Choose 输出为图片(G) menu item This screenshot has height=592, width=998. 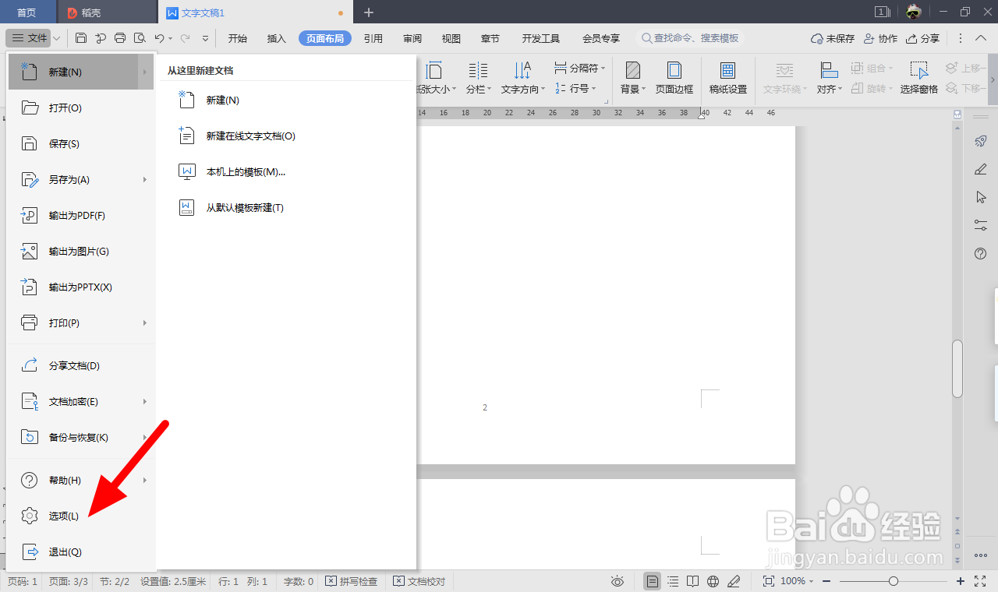click(81, 251)
